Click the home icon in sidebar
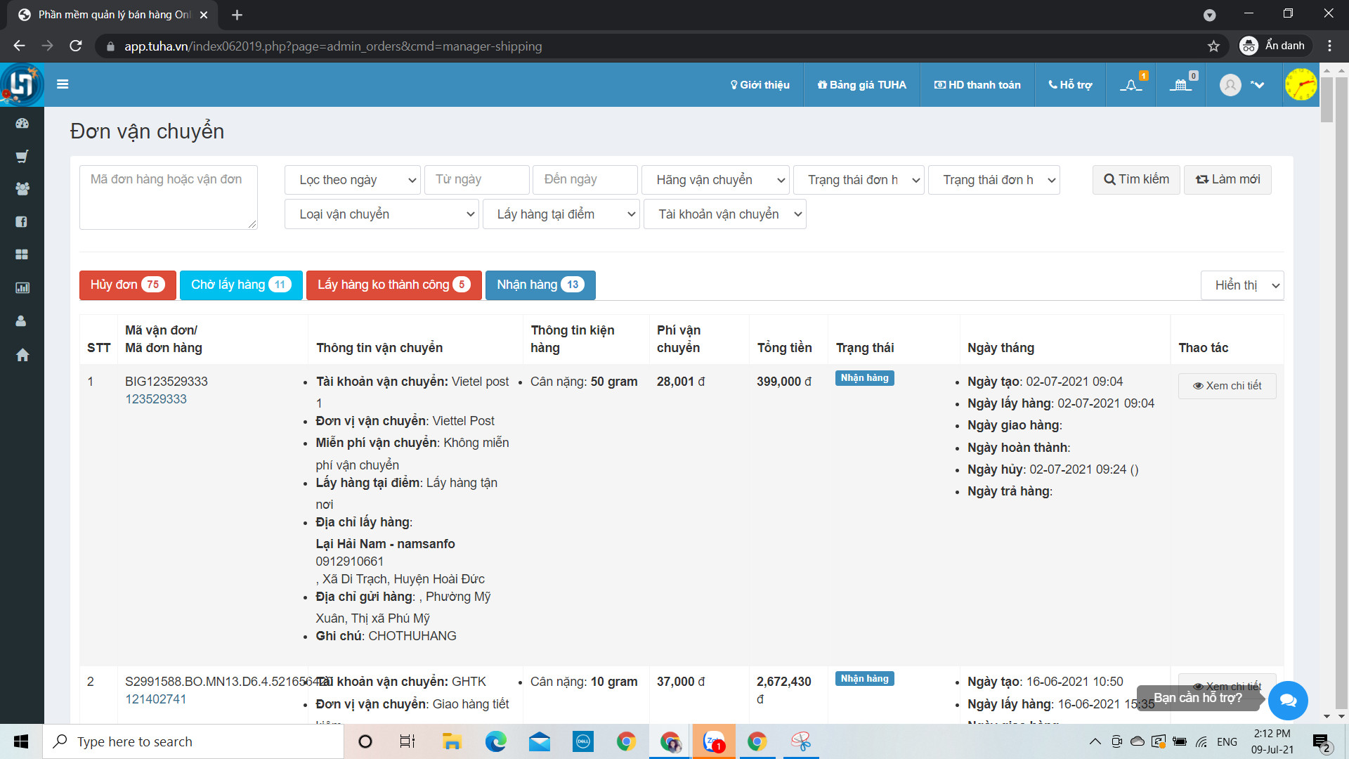This screenshot has height=759, width=1349. pos(22,355)
